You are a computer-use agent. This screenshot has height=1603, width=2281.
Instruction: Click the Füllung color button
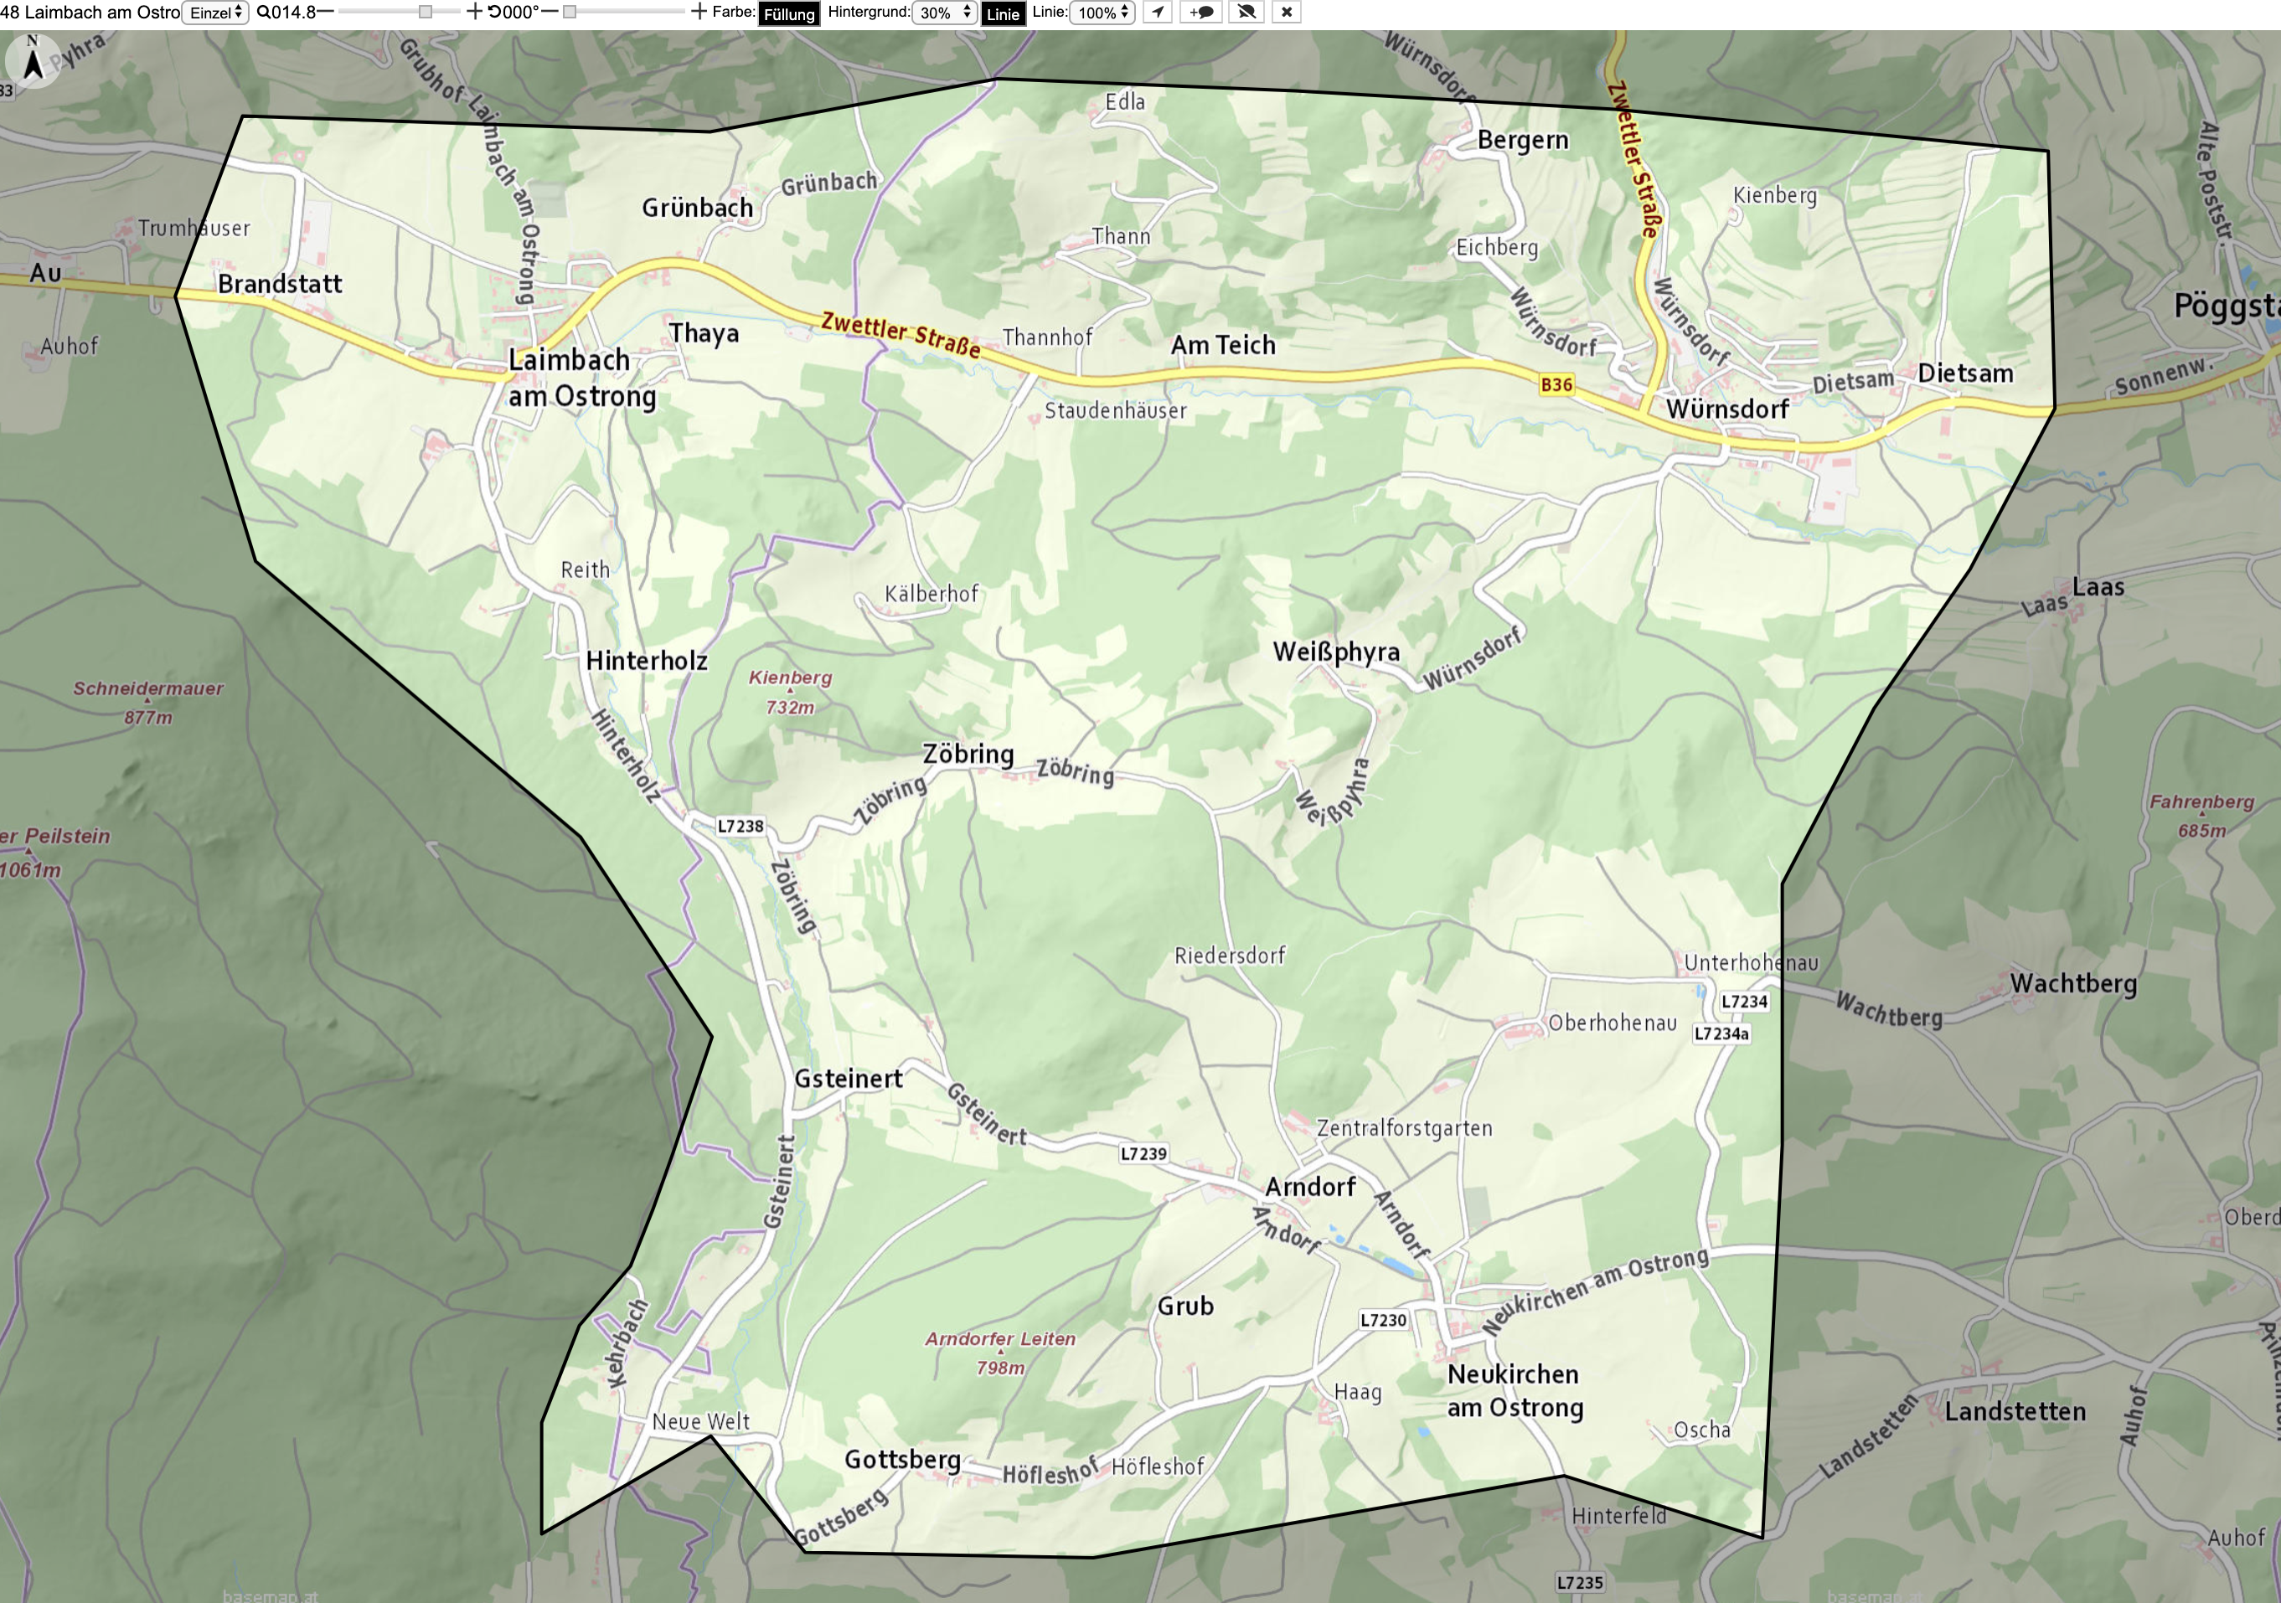click(789, 14)
